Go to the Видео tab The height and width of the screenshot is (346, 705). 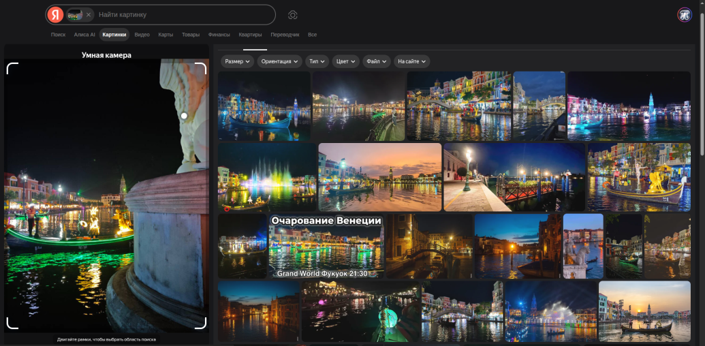coord(142,35)
